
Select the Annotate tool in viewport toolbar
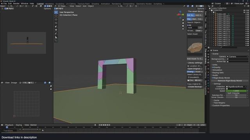56,34
